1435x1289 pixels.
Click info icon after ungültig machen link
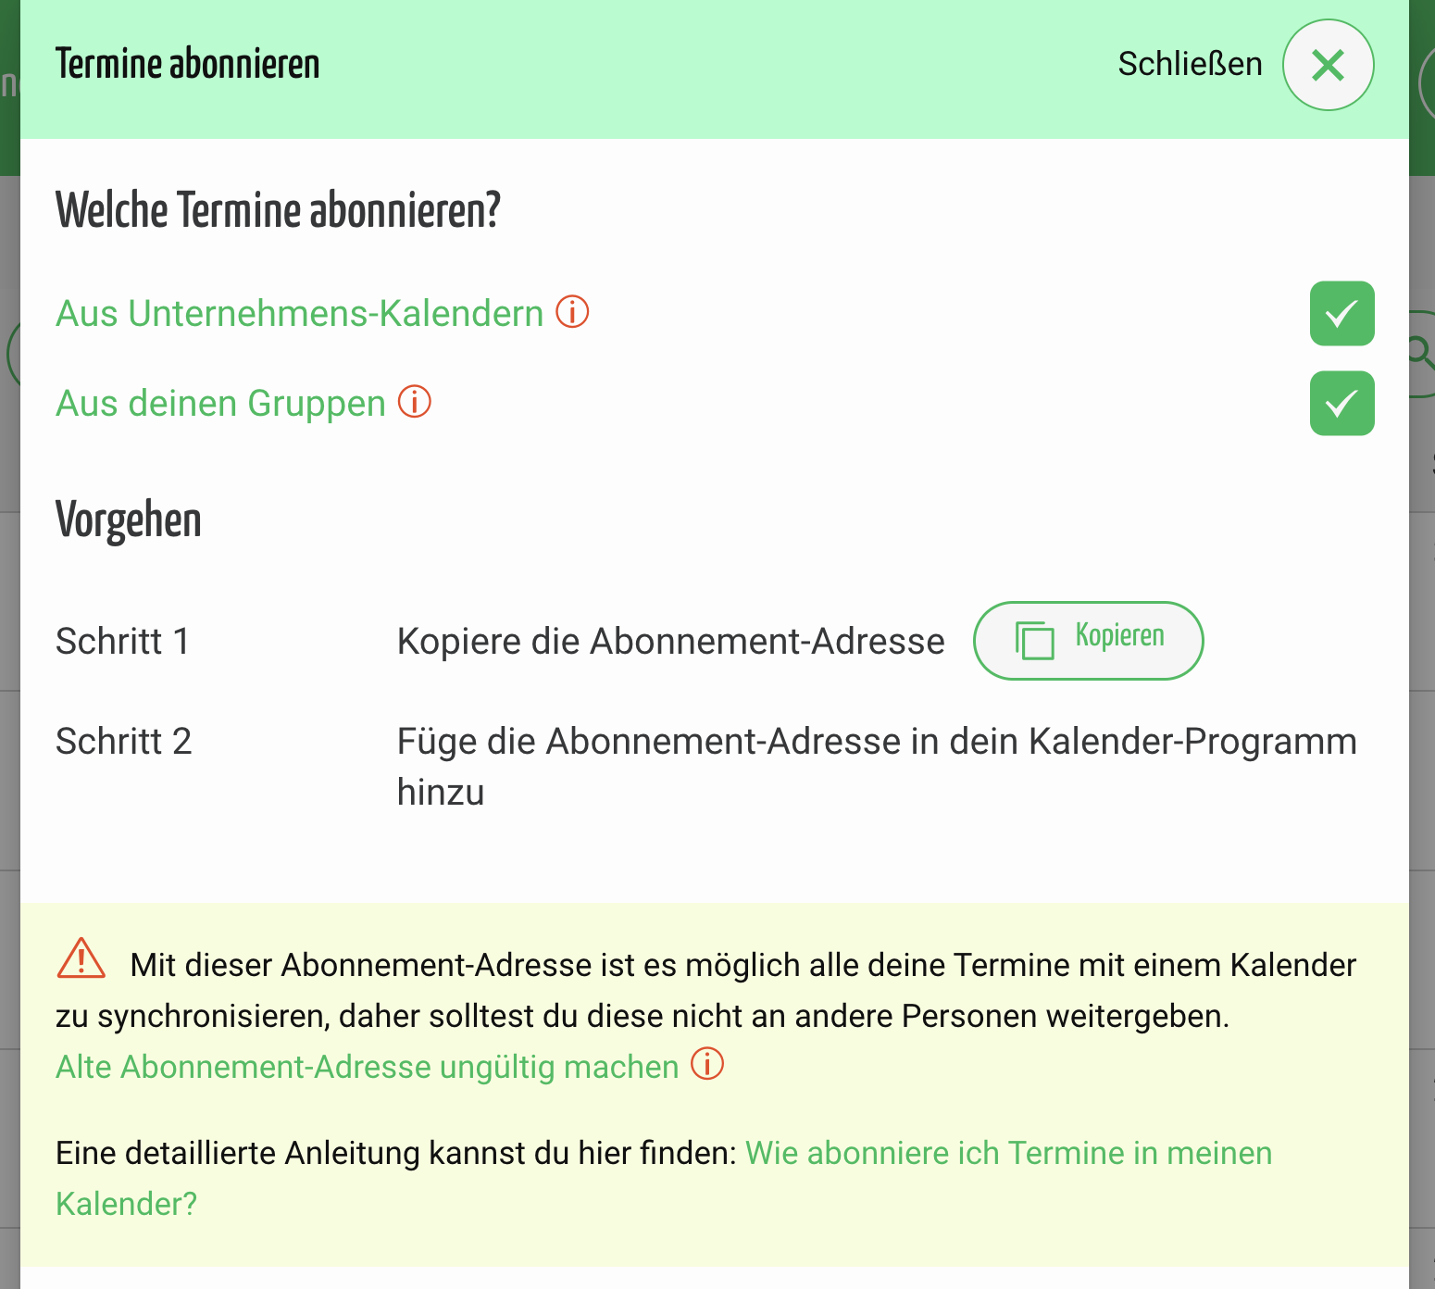[x=707, y=1064]
